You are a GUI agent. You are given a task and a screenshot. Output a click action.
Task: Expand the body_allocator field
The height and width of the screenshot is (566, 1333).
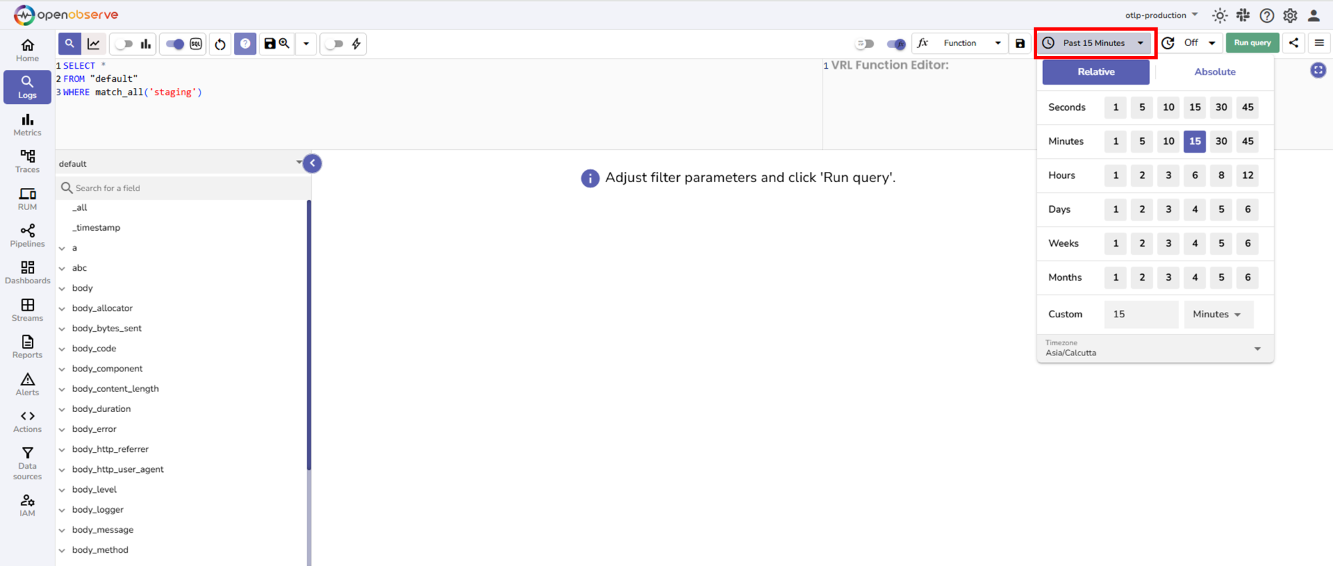62,309
